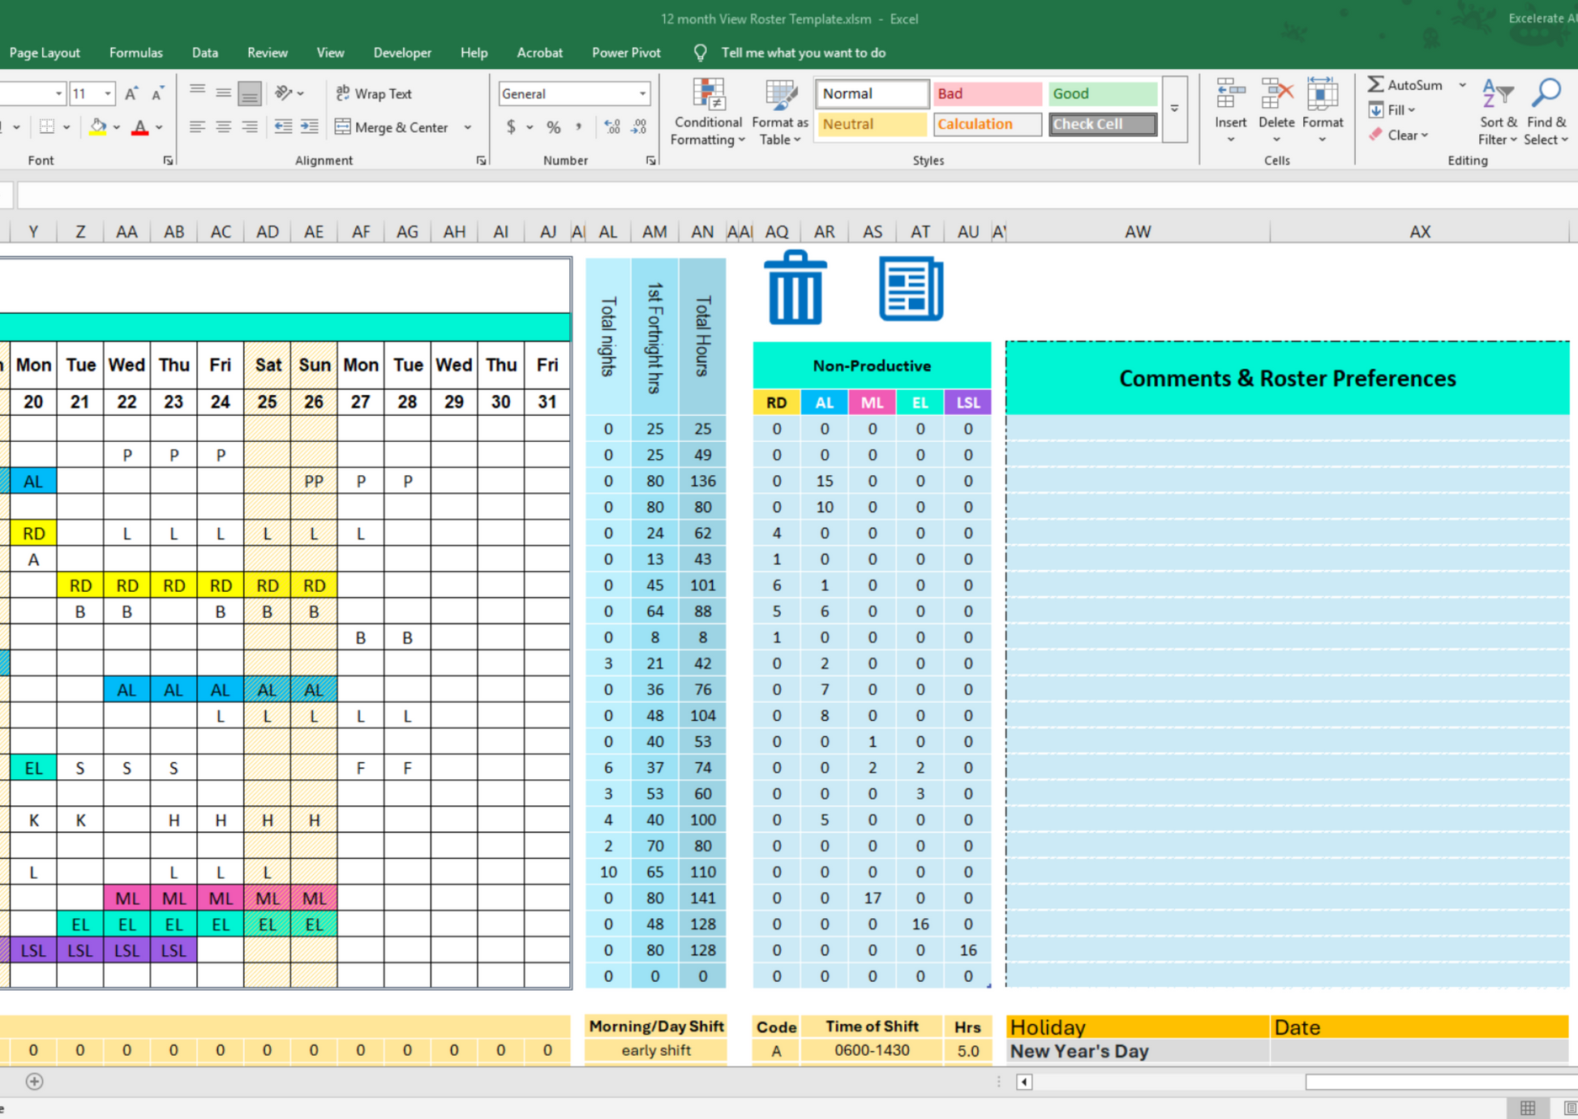Toggle bottom align button
The height and width of the screenshot is (1119, 1578).
point(250,93)
